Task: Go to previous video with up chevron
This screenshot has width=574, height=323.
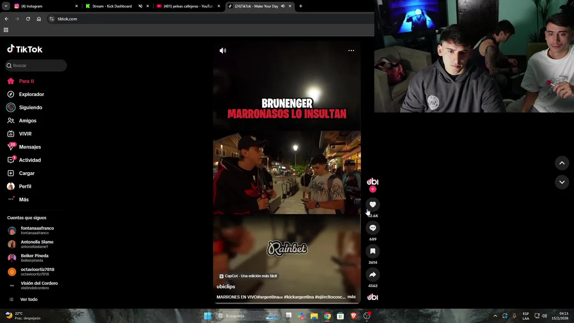Action: pyautogui.click(x=562, y=163)
